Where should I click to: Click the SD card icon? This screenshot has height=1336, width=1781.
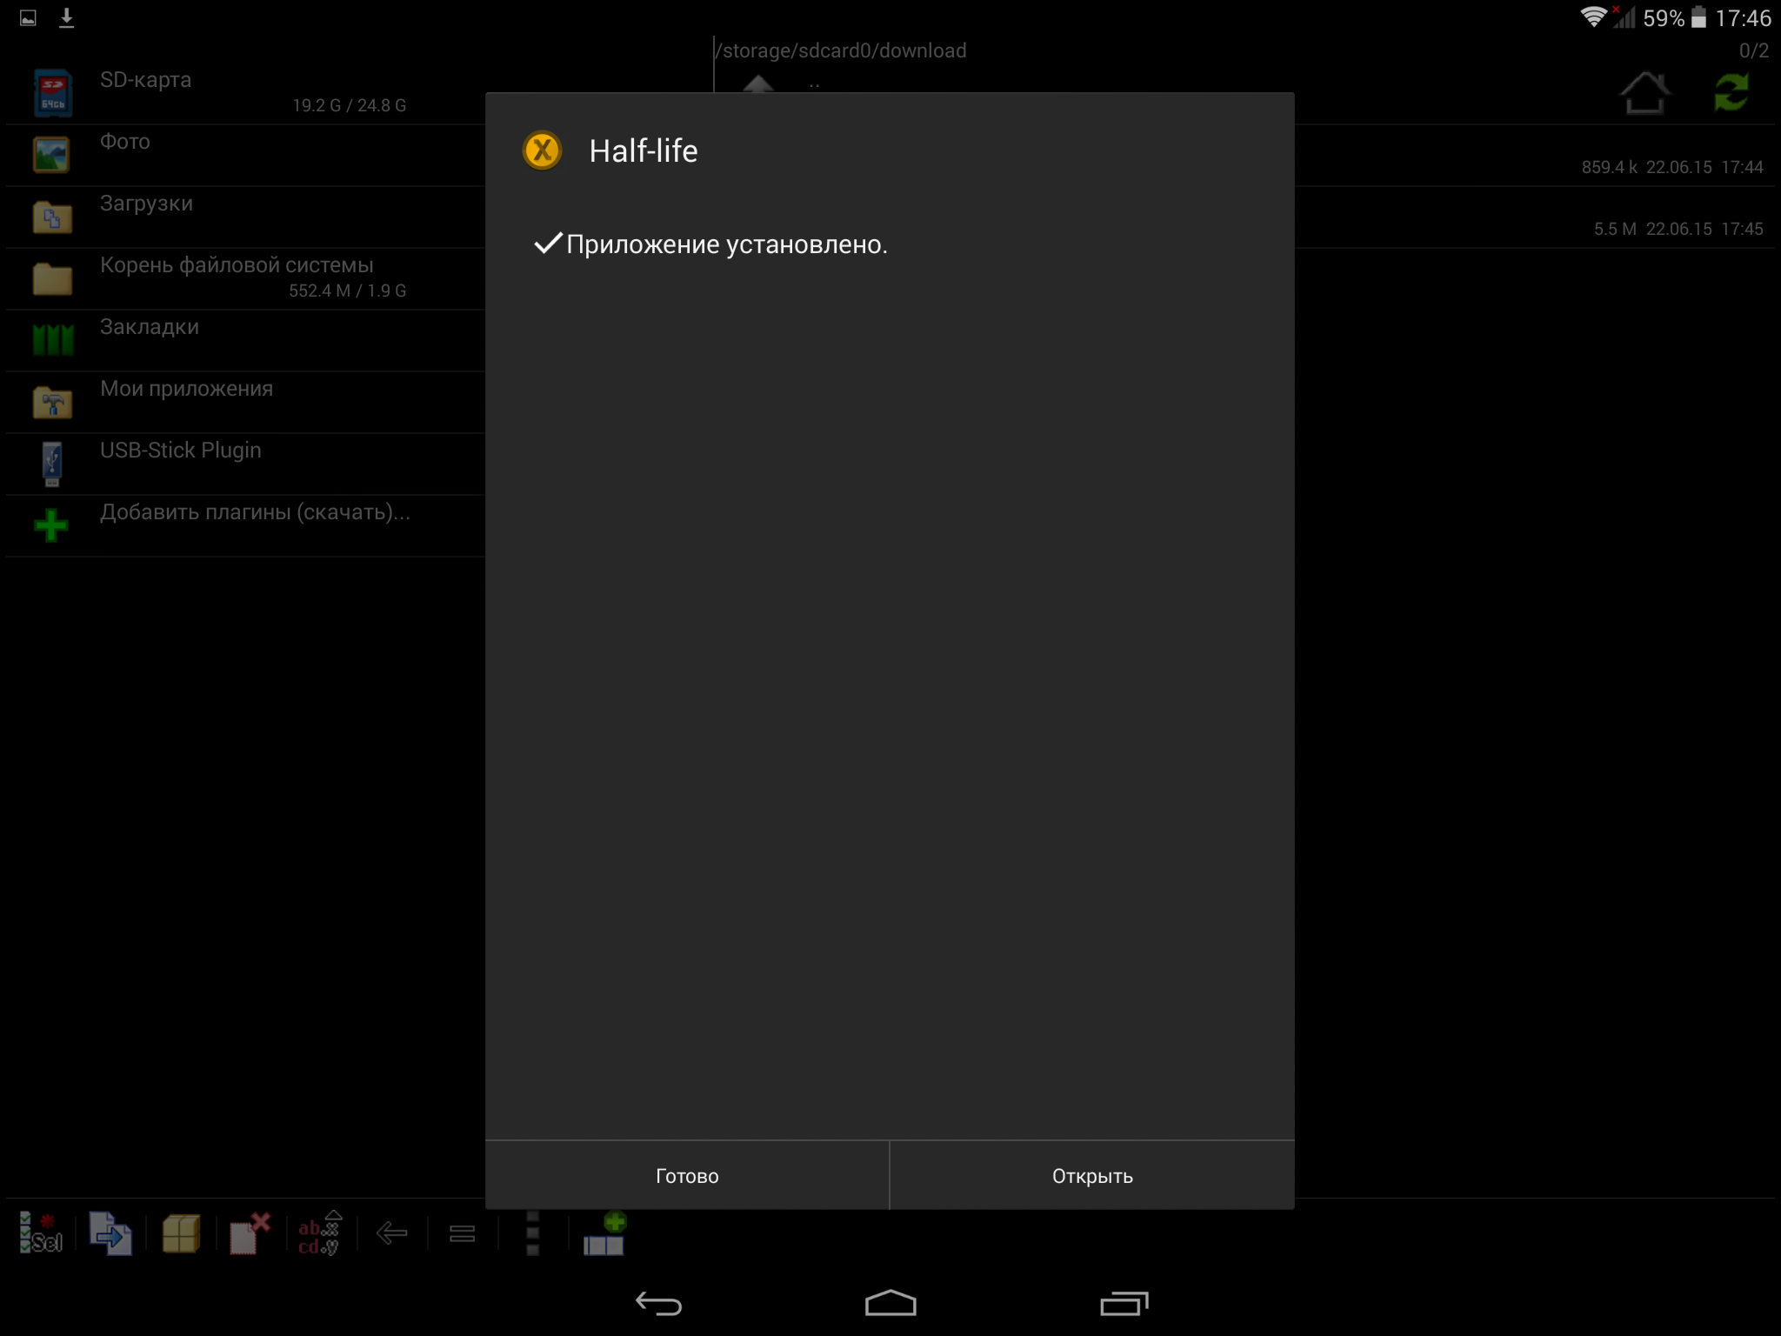point(52,93)
